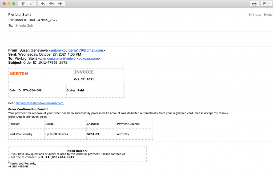Click the green zoom window button
This screenshot has width=273, height=175.
click(x=14, y=4)
